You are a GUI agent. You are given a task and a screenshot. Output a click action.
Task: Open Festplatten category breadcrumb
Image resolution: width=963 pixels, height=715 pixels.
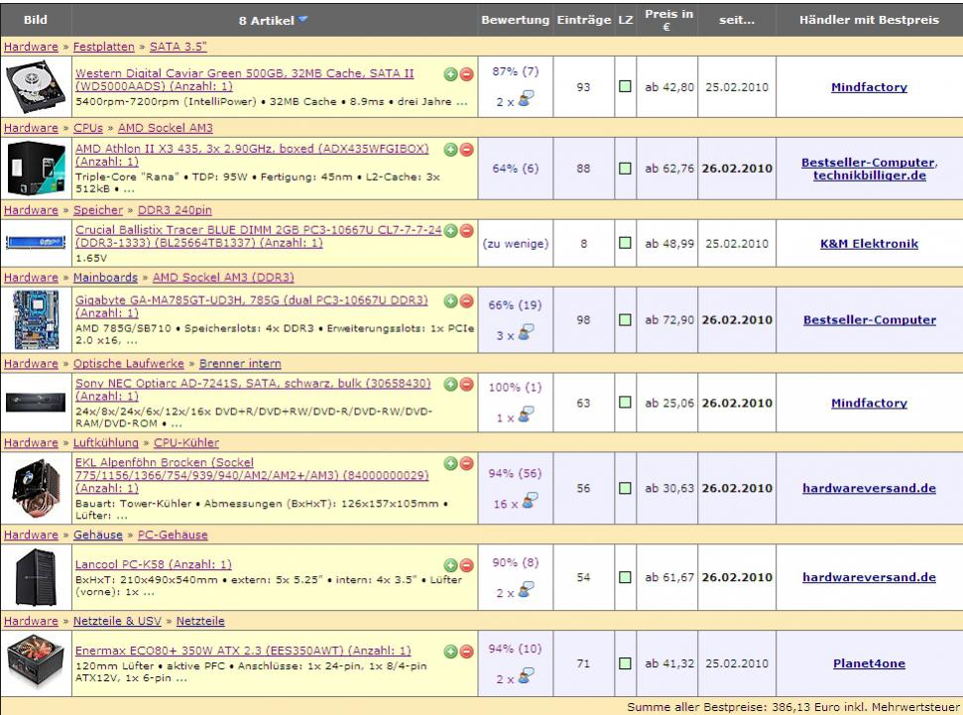[104, 47]
